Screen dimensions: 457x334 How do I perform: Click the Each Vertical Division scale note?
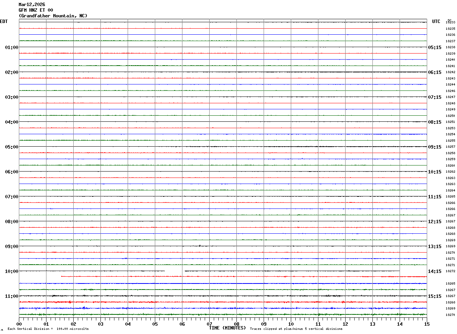(x=48, y=329)
